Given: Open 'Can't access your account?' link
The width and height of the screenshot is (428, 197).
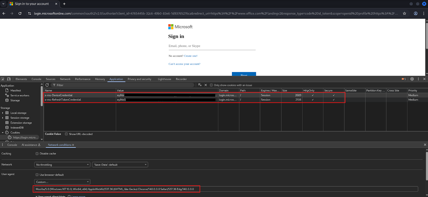Looking at the screenshot, I should 184,64.
